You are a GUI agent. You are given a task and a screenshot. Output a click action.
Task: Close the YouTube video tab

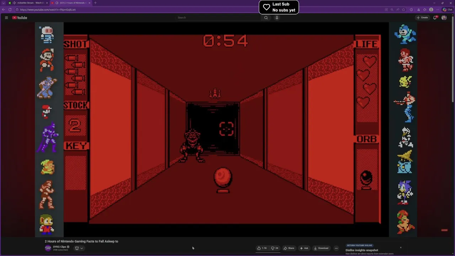[x=90, y=3]
